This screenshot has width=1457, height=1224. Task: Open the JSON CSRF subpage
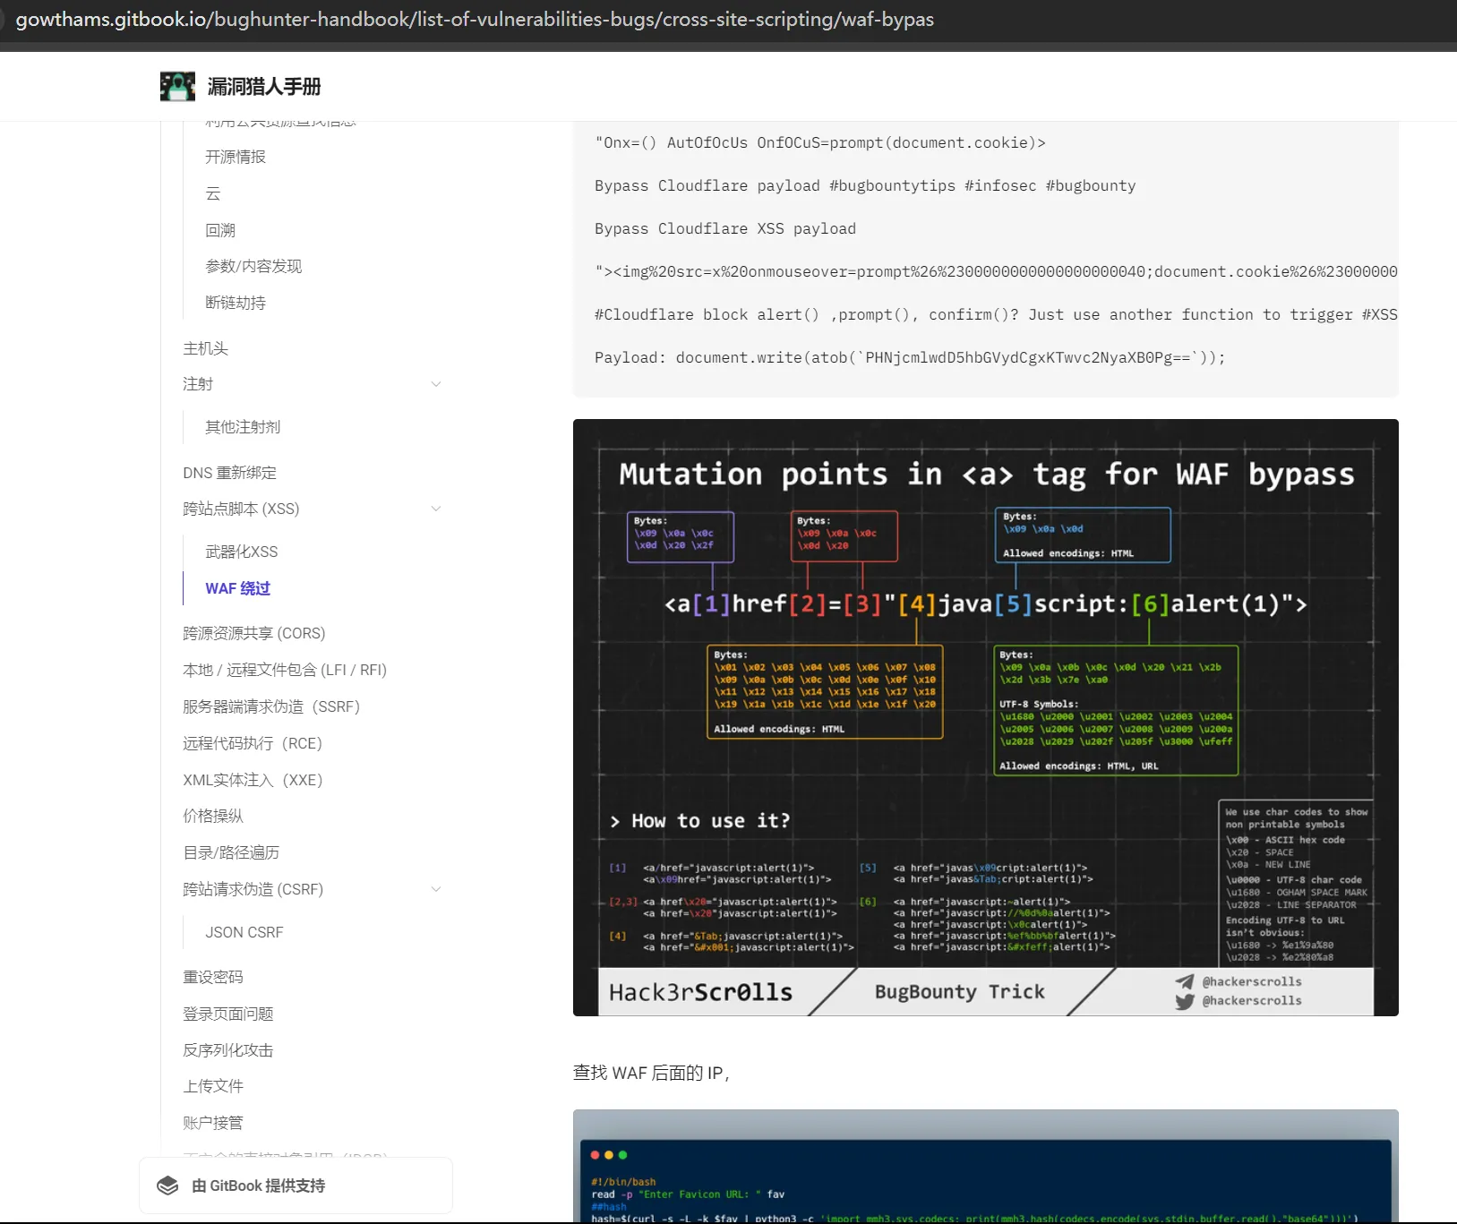tap(244, 932)
